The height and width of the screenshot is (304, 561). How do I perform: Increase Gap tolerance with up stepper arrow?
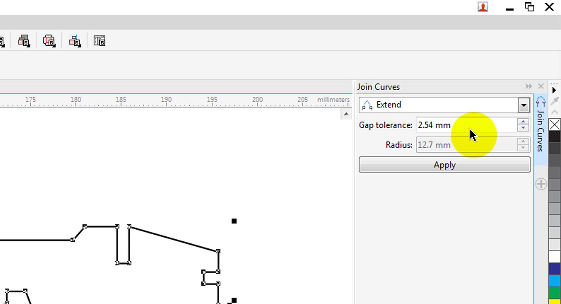[x=523, y=122]
